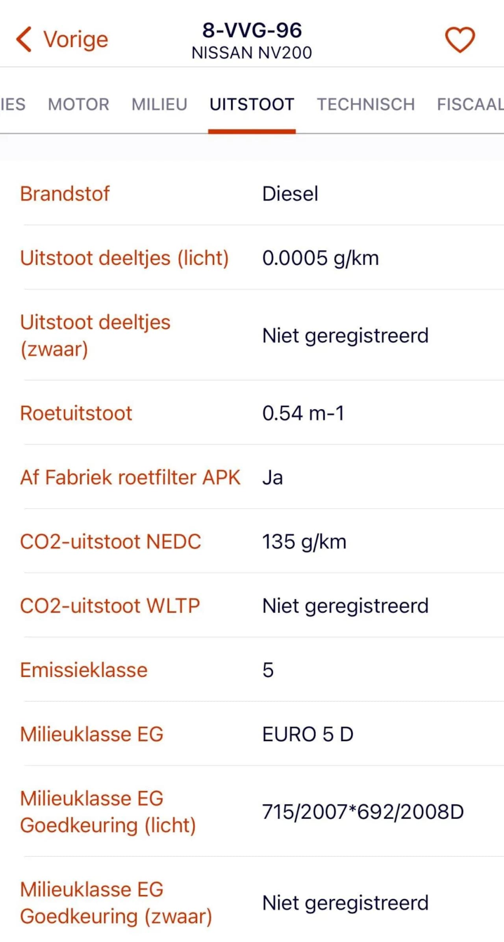This screenshot has height=942, width=504.
Task: Tap the license plate 8-VVG-96 title
Action: [252, 30]
